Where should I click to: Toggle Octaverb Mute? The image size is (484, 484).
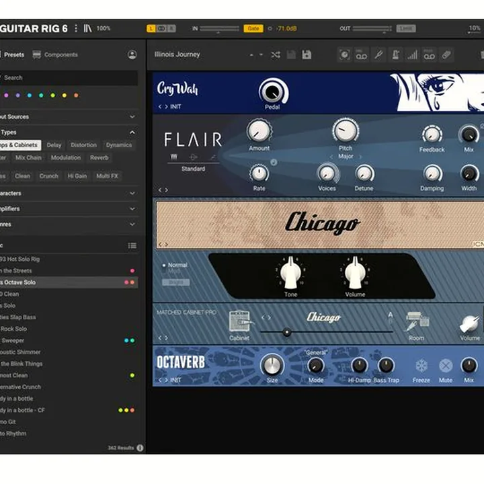tap(446, 366)
